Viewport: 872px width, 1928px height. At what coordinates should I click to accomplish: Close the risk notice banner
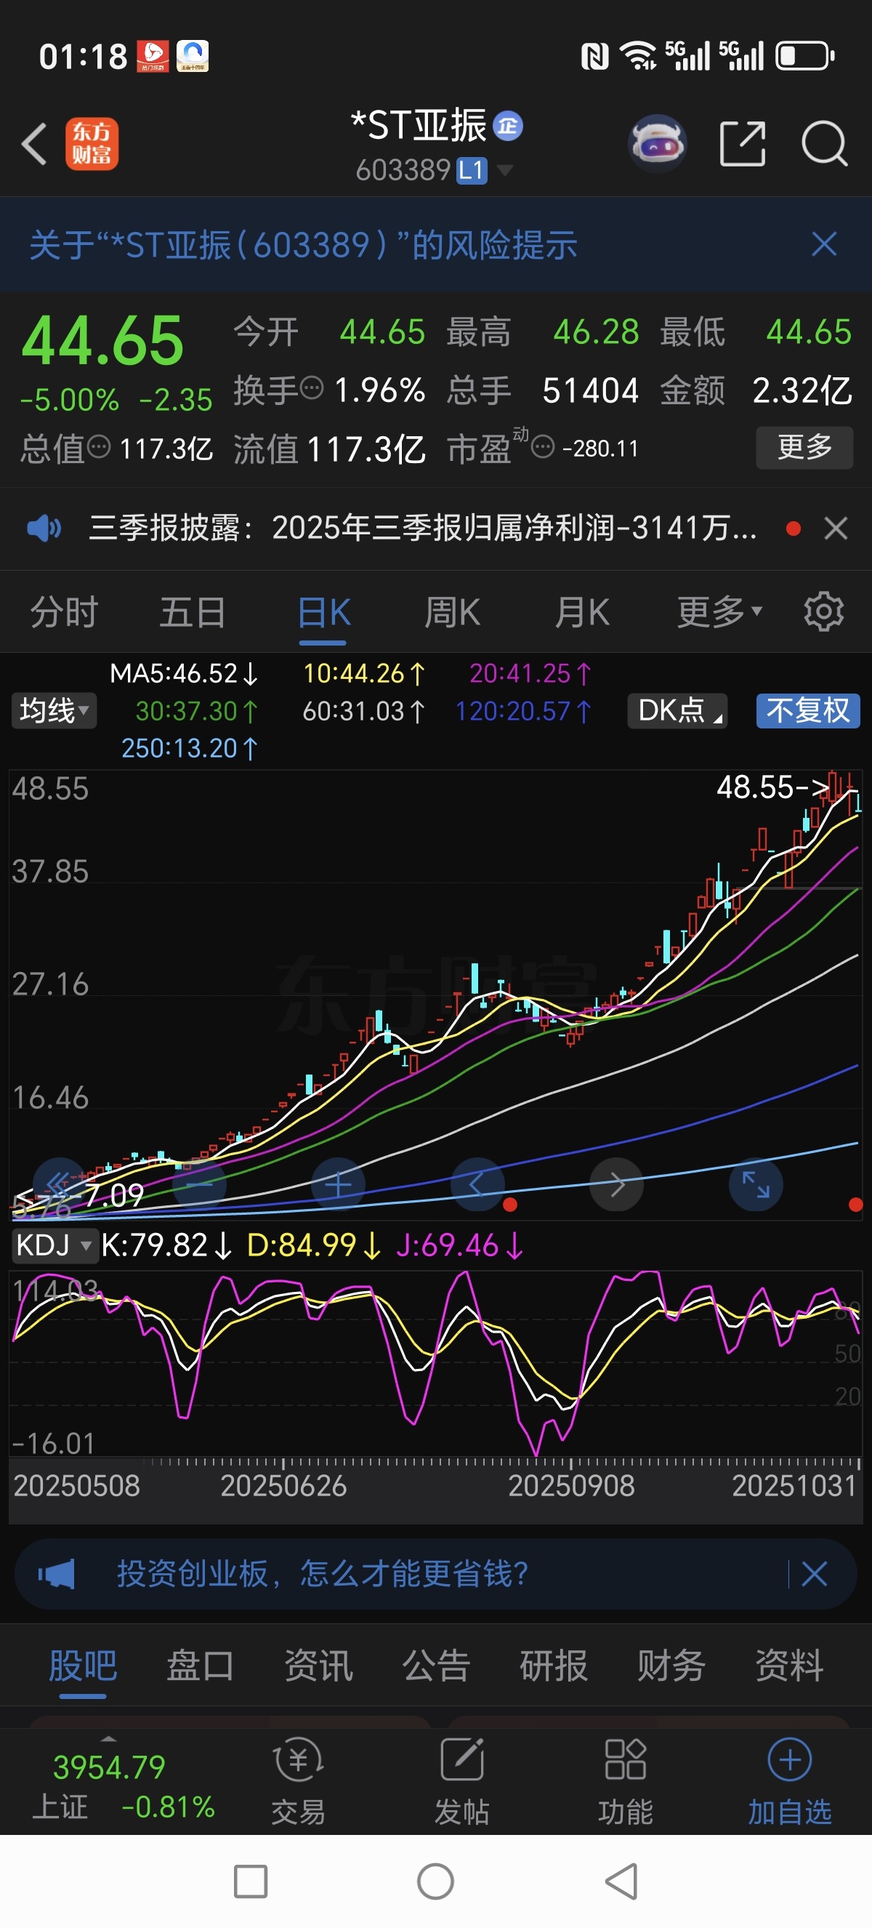pos(824,244)
